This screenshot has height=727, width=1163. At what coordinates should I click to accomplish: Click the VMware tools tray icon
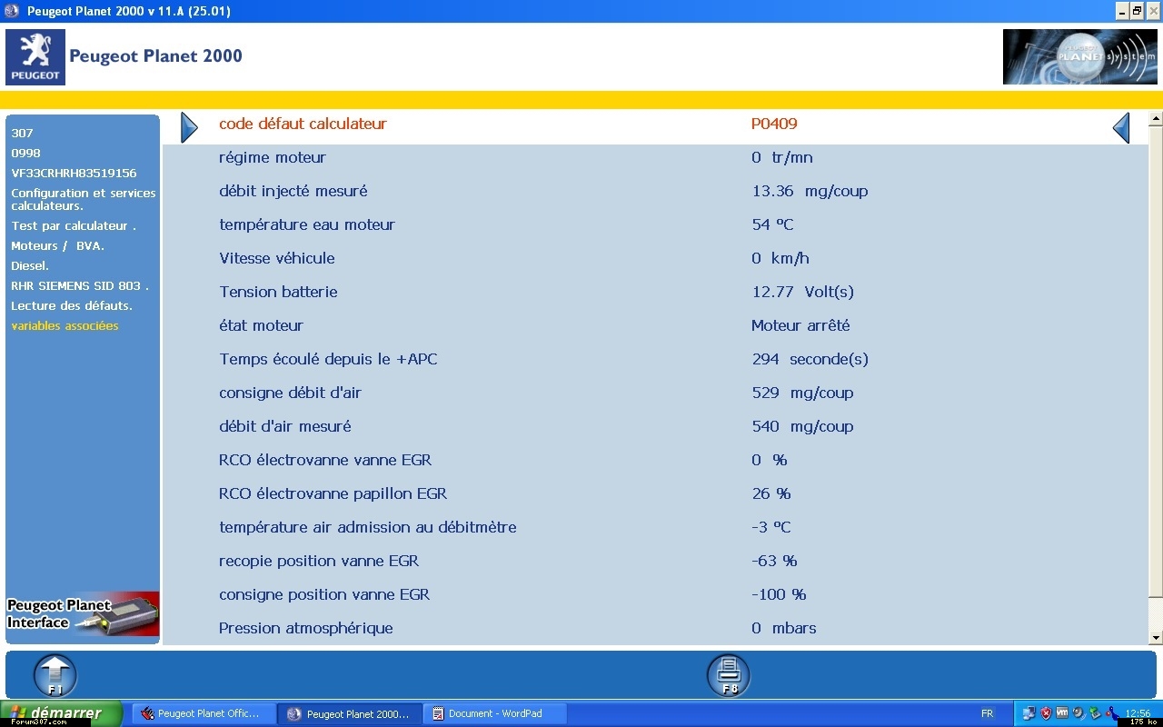pyautogui.click(x=1062, y=713)
